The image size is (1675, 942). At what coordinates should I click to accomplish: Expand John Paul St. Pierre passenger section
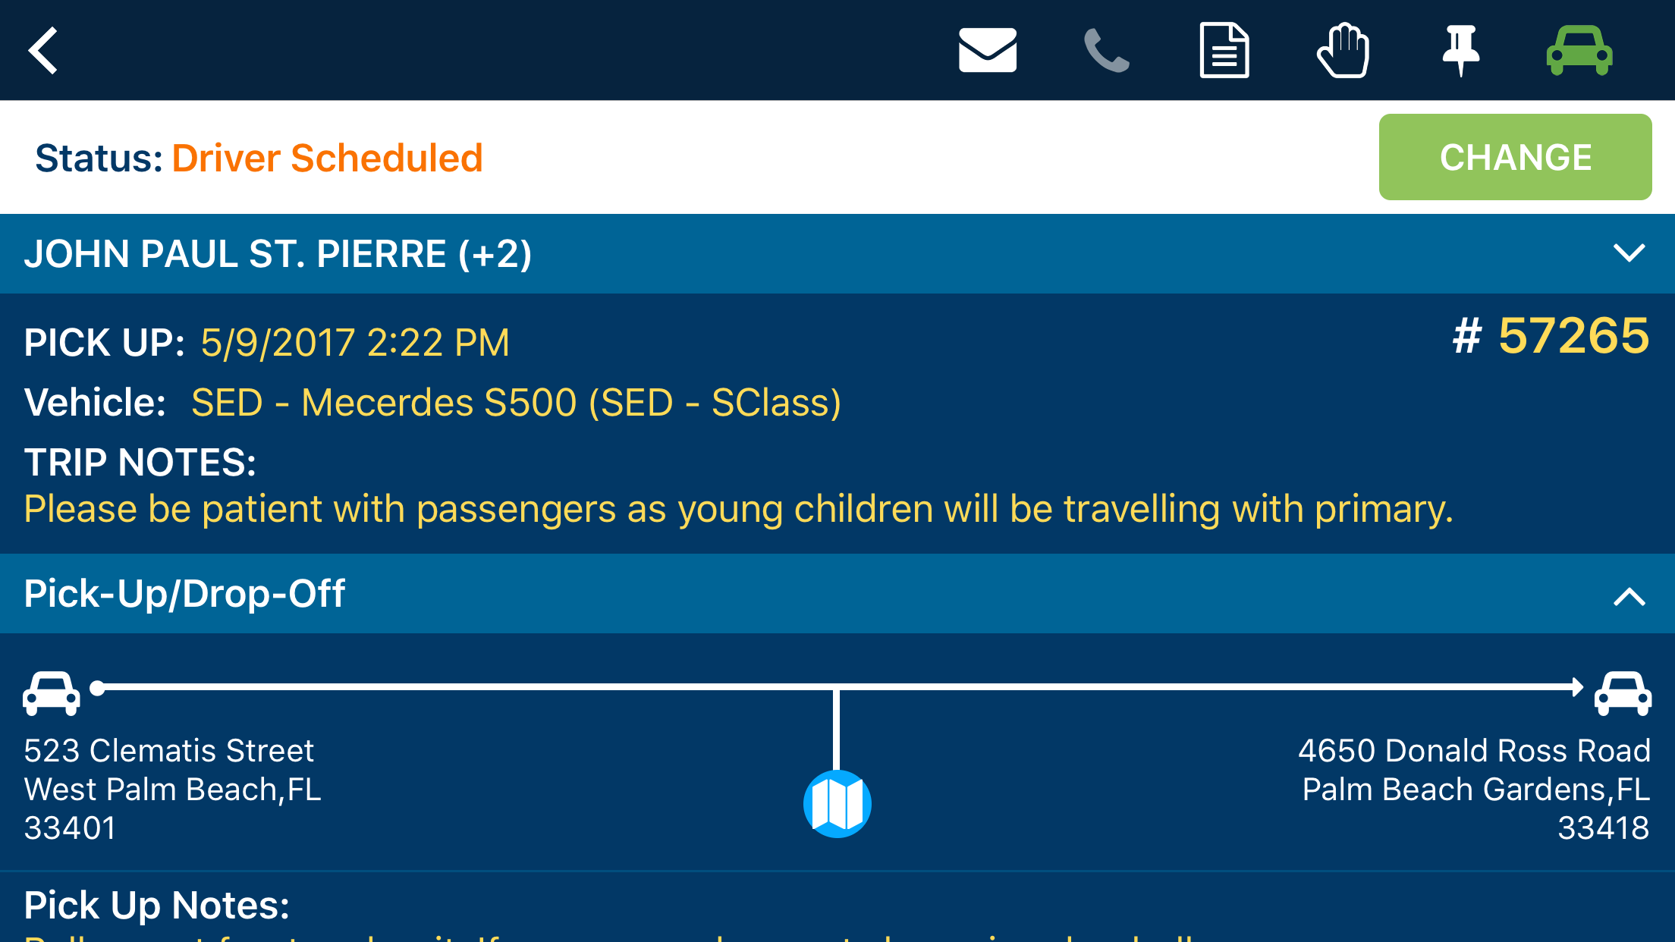point(1629,253)
